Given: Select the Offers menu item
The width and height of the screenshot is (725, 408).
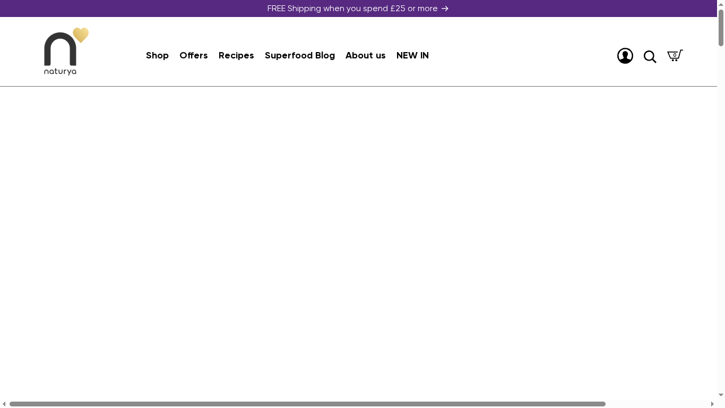Looking at the screenshot, I should (x=194, y=55).
